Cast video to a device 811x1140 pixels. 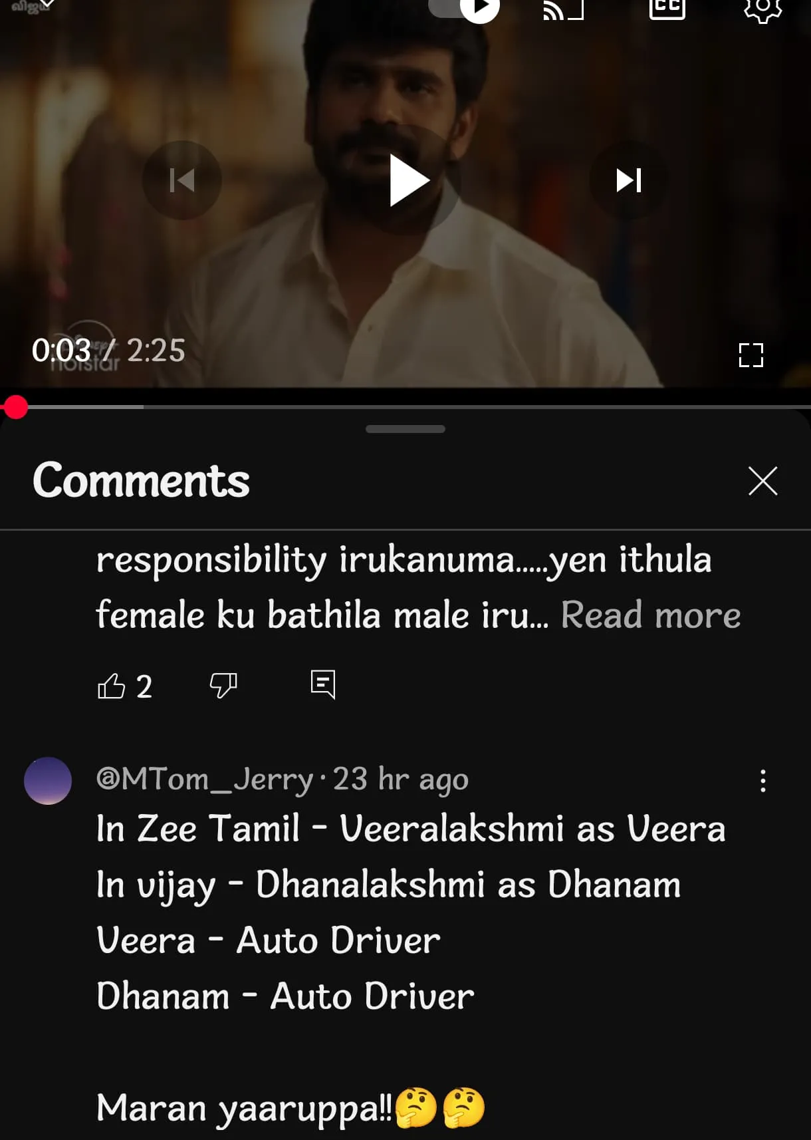[x=563, y=8]
